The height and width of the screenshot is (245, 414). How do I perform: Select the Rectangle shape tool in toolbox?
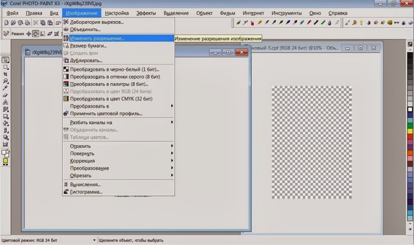coord(5,116)
